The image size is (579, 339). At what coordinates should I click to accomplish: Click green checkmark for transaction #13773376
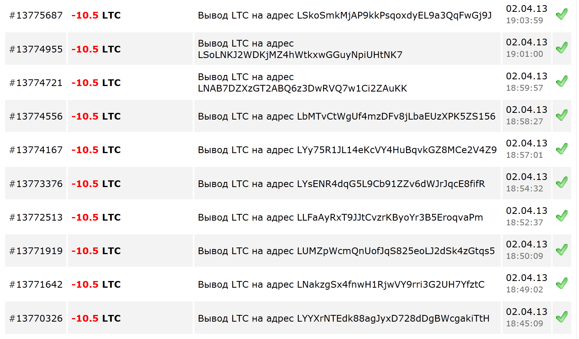pyautogui.click(x=562, y=182)
